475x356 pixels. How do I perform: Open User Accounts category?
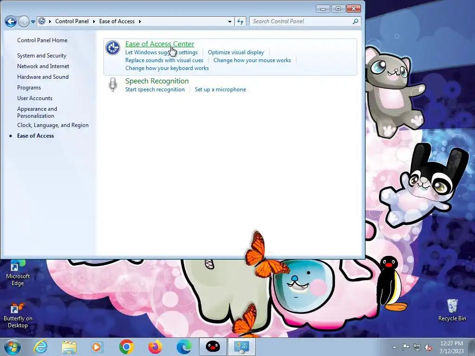[x=34, y=98]
